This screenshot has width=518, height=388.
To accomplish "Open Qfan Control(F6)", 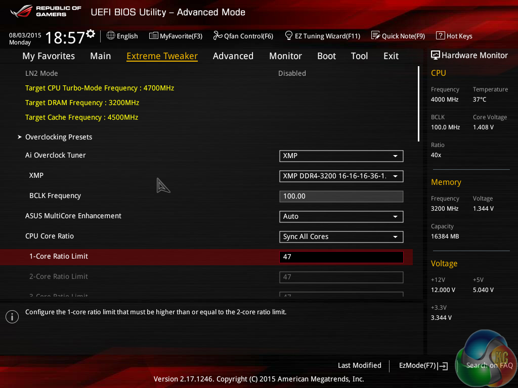I will pos(243,36).
